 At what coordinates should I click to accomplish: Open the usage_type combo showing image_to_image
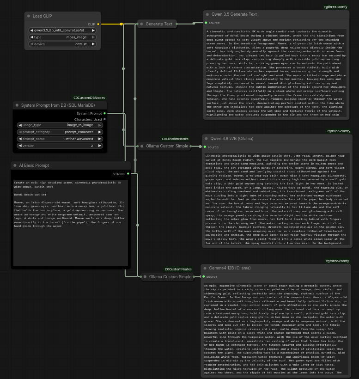60,125
